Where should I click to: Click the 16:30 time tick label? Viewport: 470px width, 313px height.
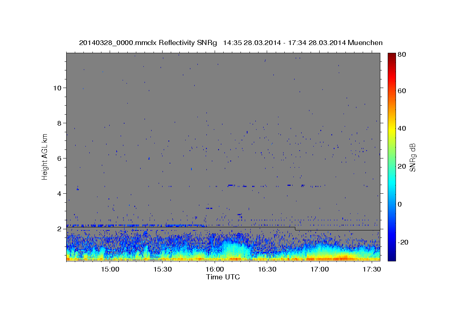coord(267,270)
